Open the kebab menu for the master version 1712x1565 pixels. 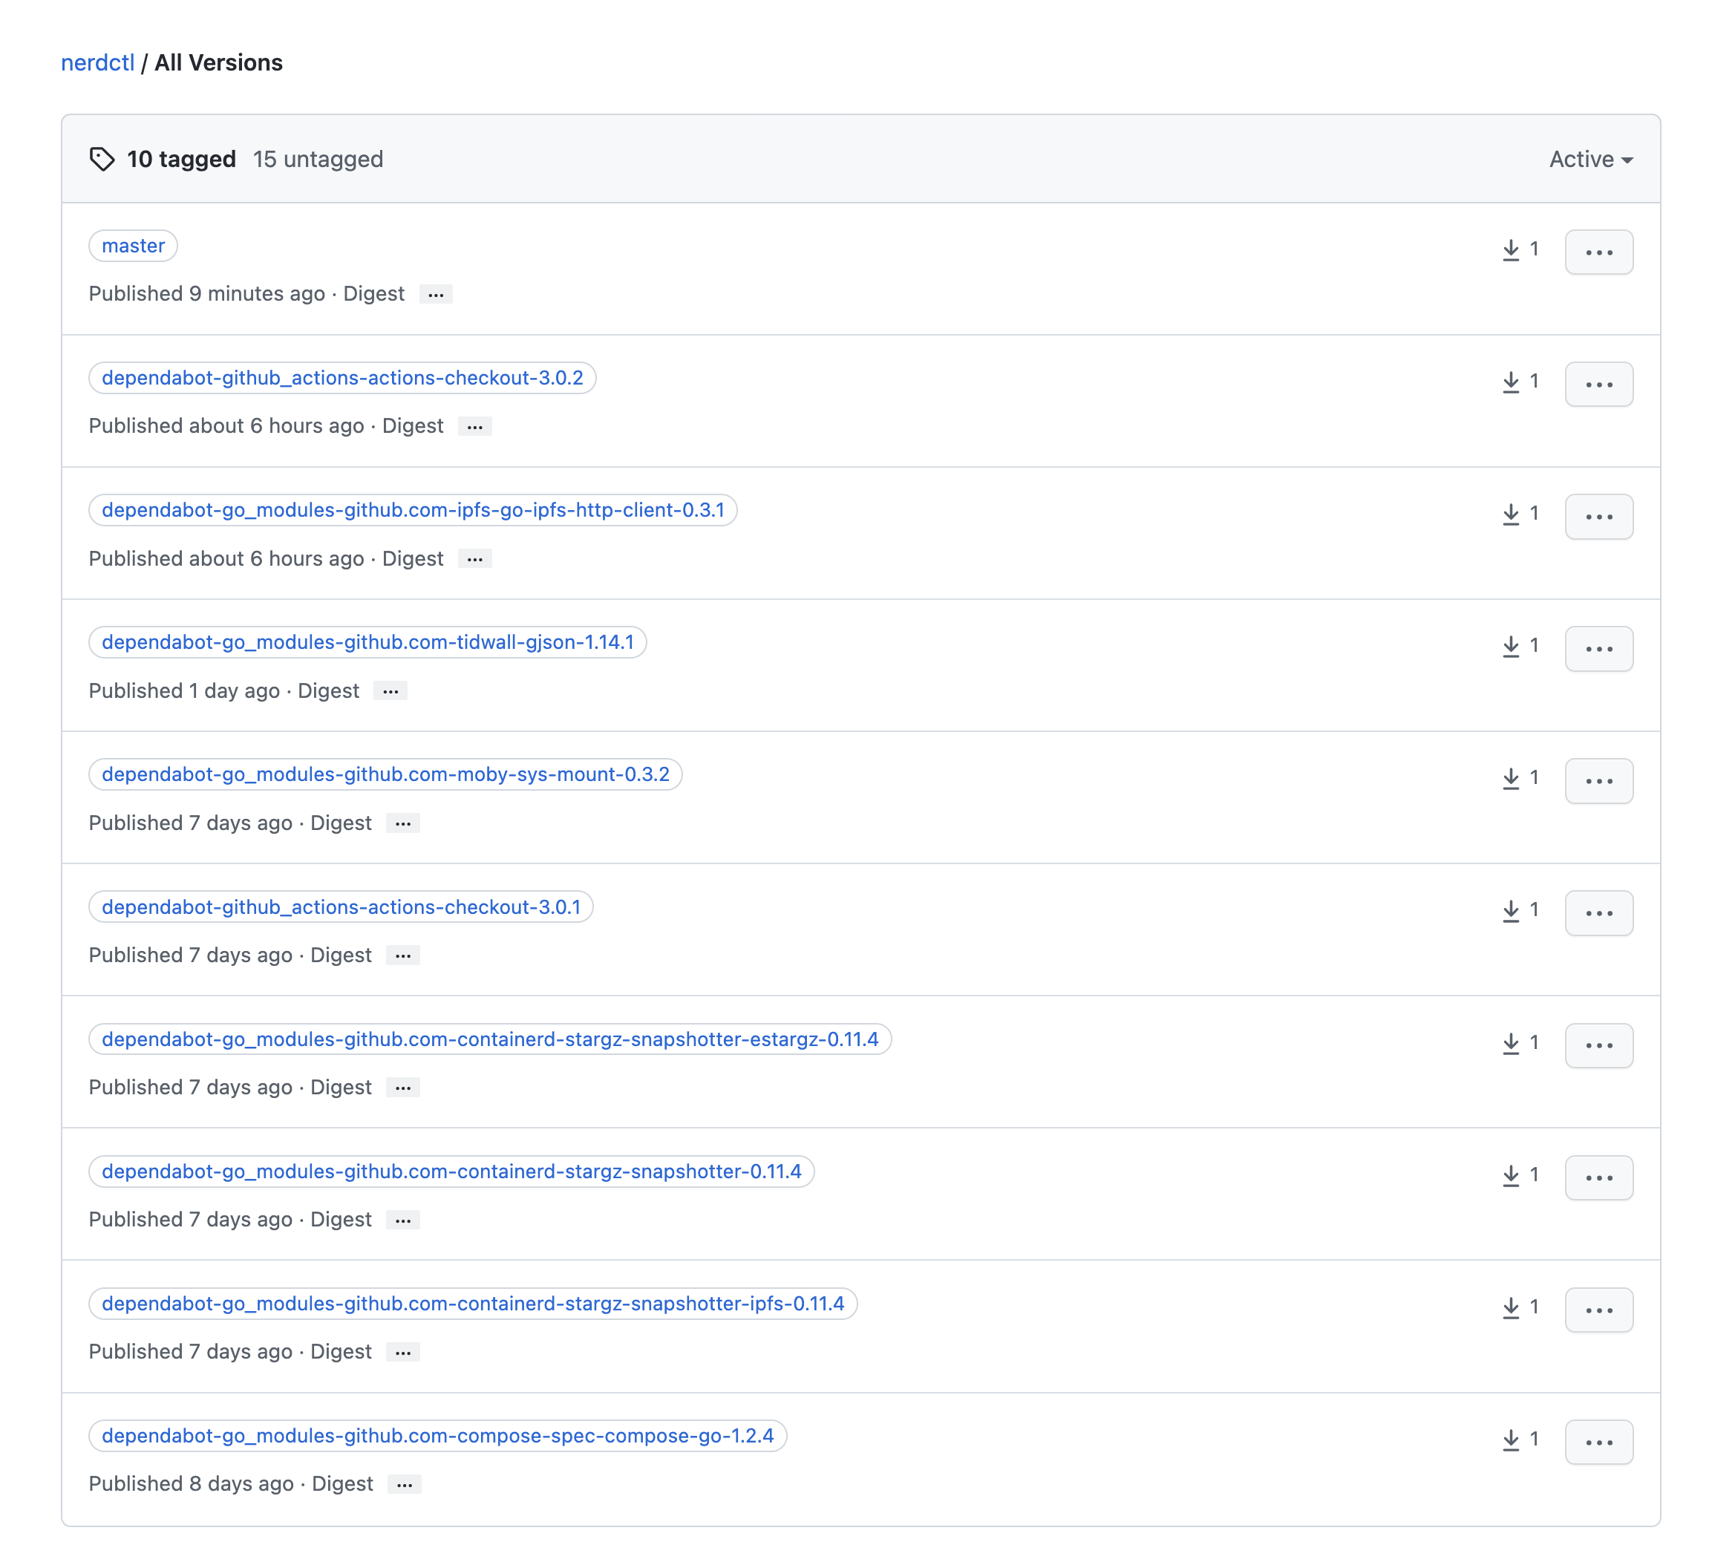click(x=1599, y=252)
